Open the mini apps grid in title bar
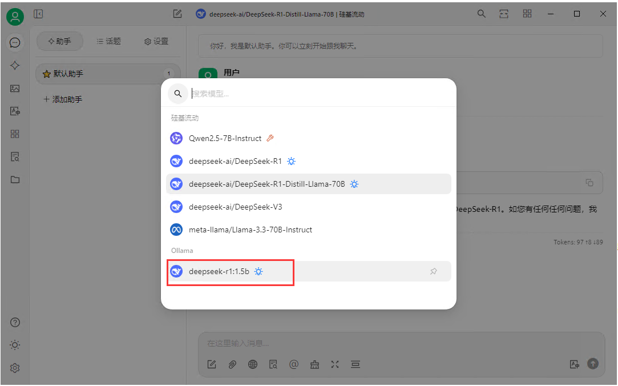 [x=527, y=14]
